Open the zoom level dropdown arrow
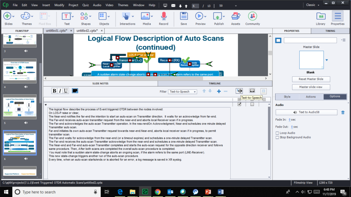This screenshot has width=351, height=197. coord(236,6)
